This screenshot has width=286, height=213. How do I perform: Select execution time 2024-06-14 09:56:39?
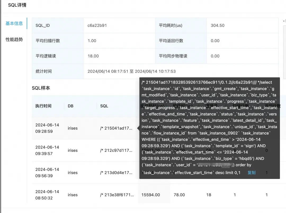(47, 173)
